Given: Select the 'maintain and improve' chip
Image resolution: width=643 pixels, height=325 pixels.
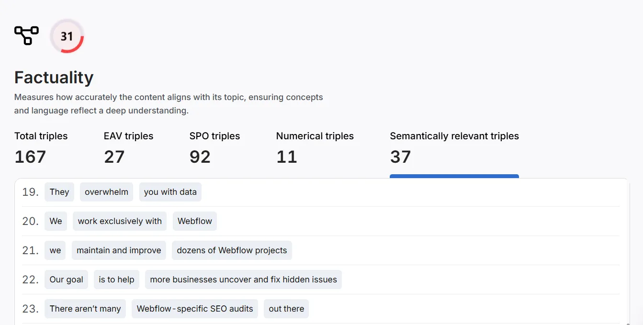Looking at the screenshot, I should point(119,250).
